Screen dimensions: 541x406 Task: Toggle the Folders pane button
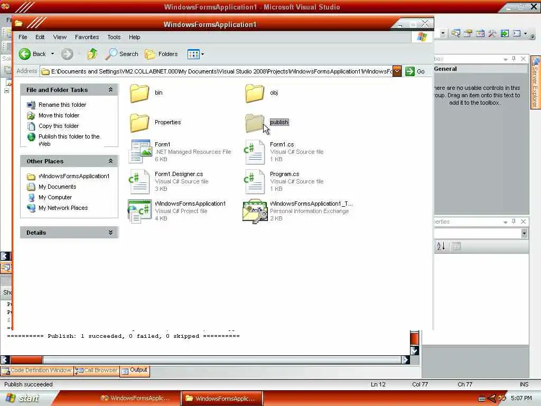coord(161,54)
